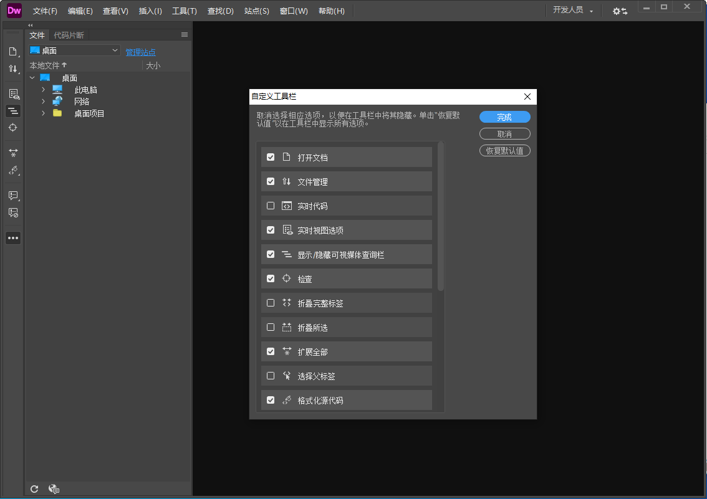
Task: Sort by 本地文件 column header
Action: (48, 65)
